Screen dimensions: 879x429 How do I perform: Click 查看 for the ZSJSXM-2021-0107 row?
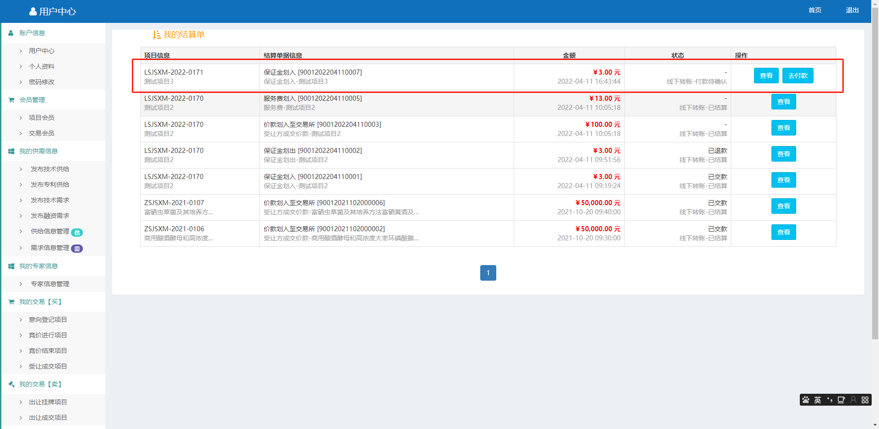784,206
